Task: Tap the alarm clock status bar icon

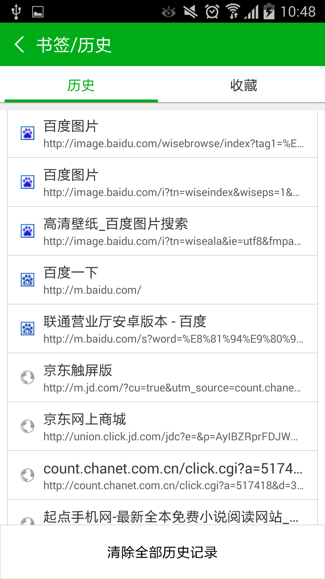Action: click(212, 12)
